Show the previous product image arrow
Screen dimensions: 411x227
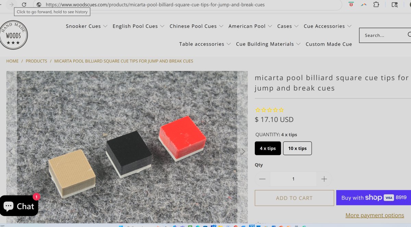(11, 151)
